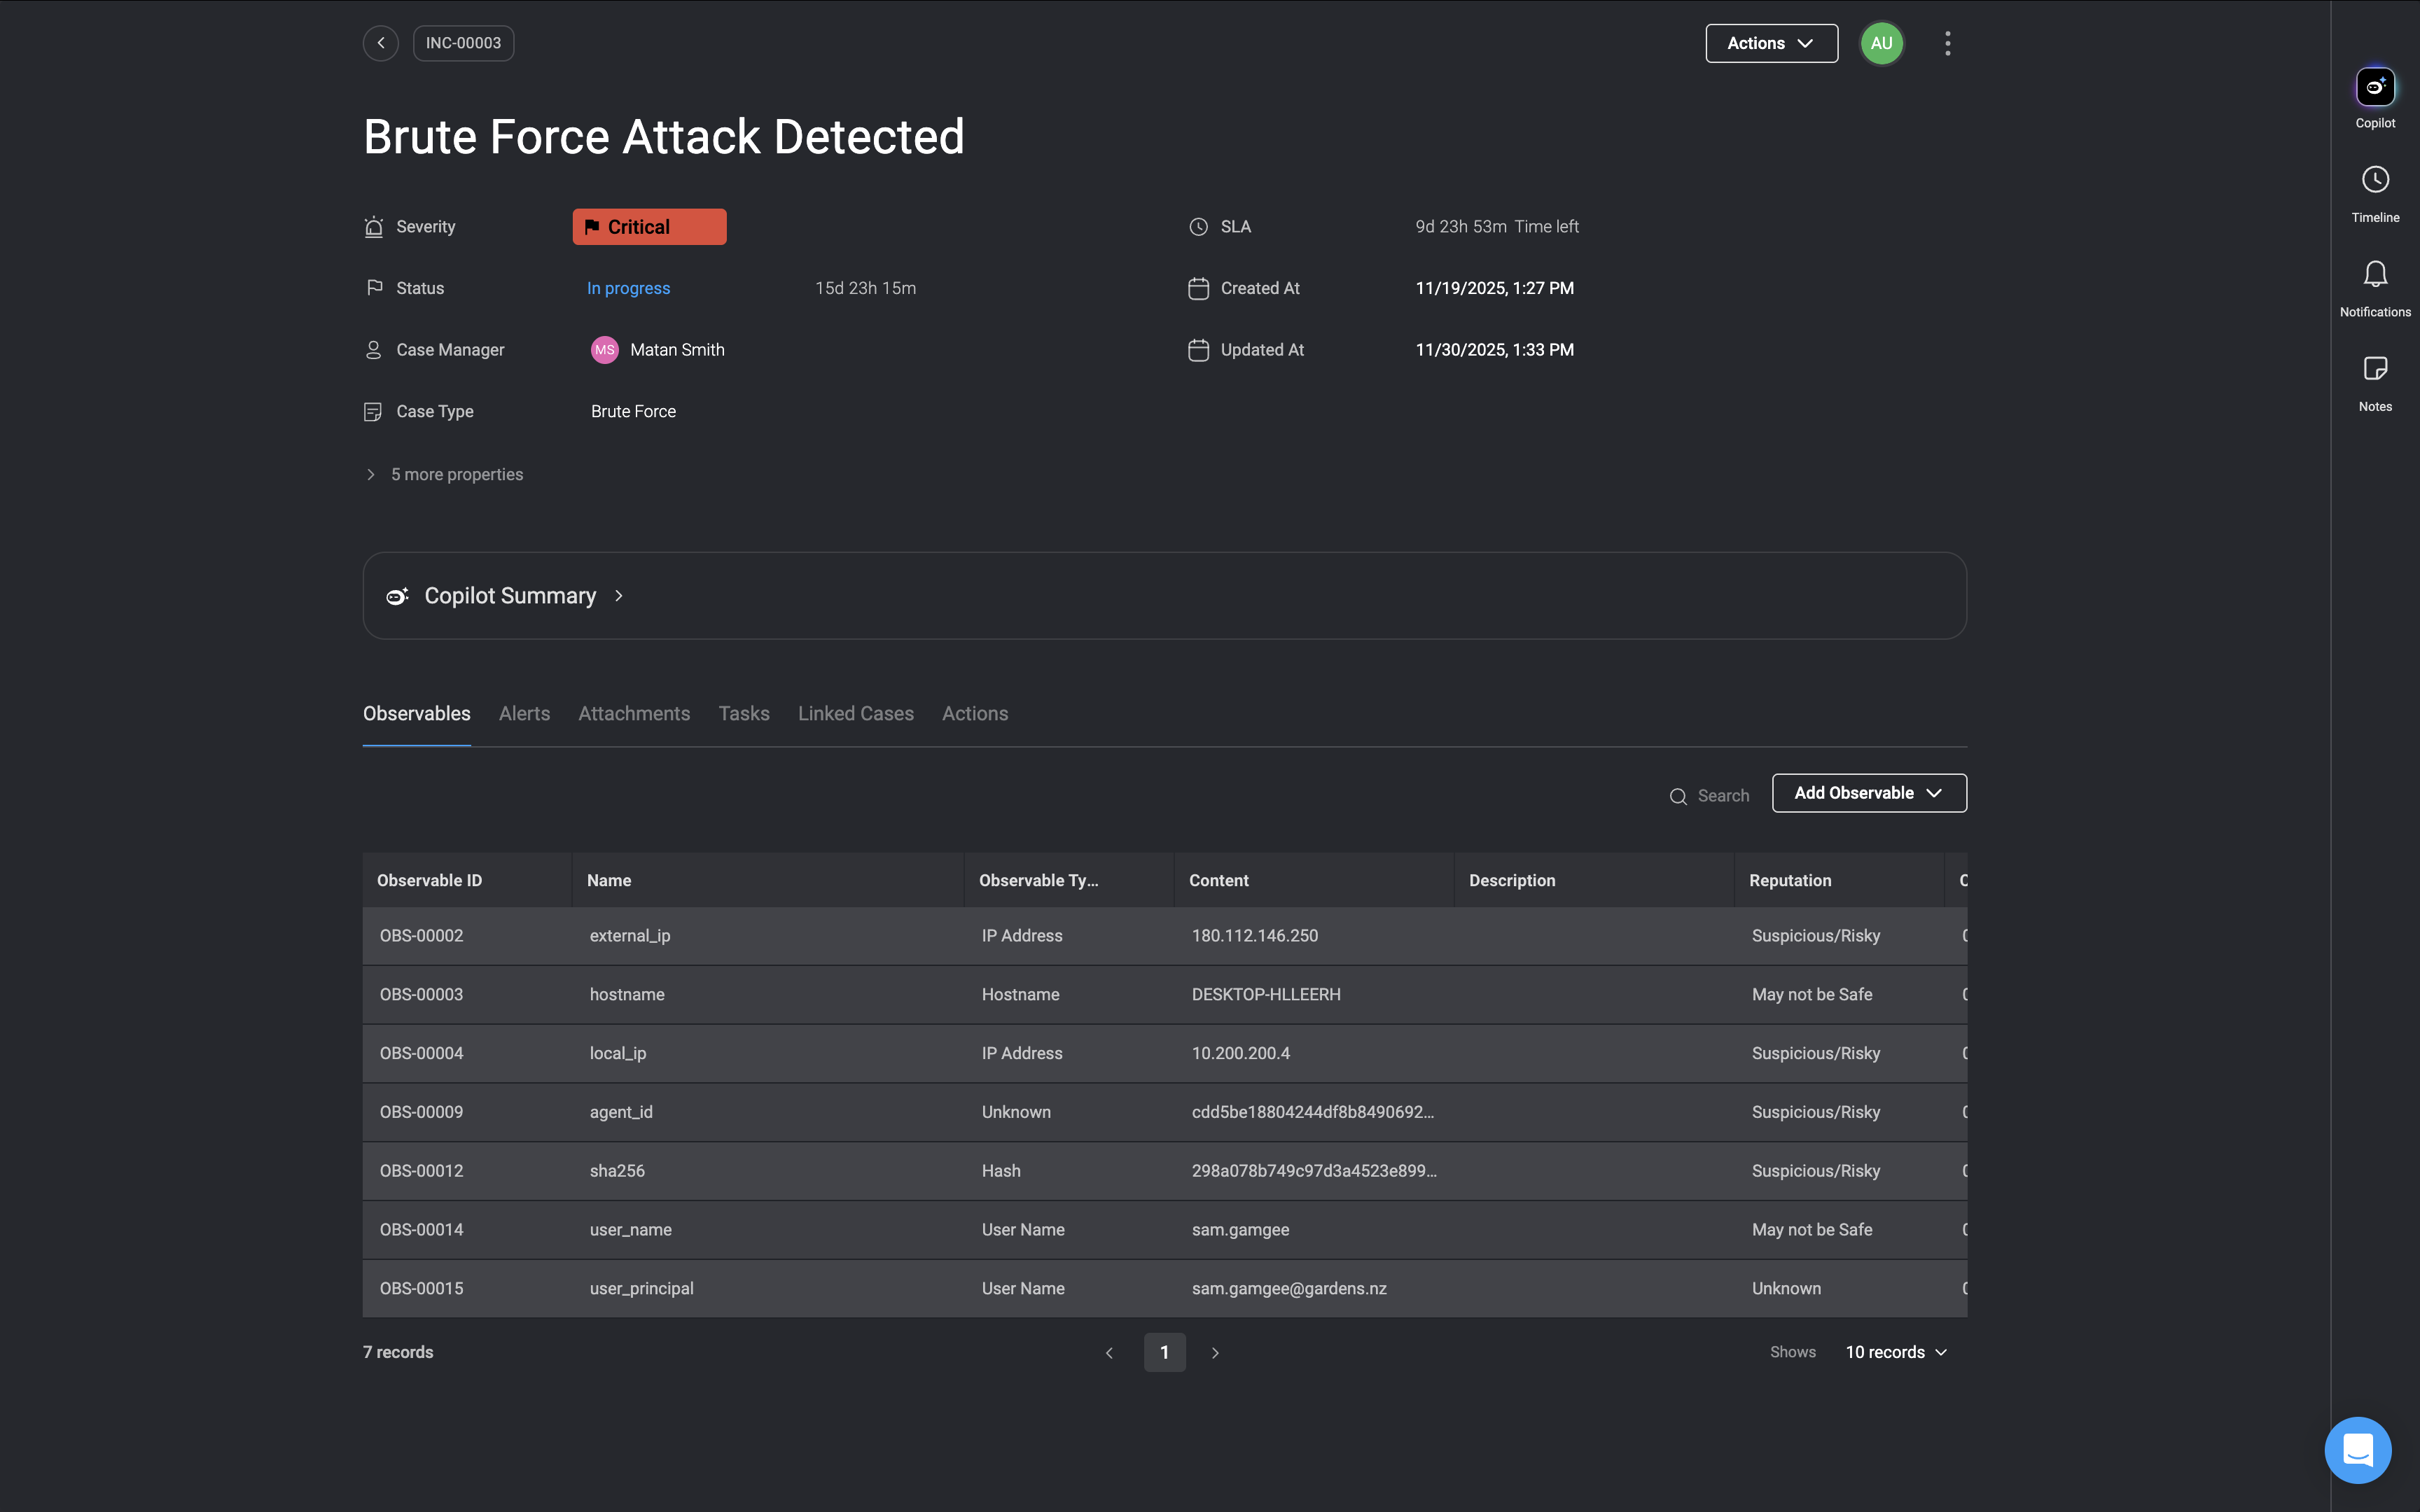Open the Timeline clock icon
The height and width of the screenshot is (1512, 2420).
click(2375, 180)
